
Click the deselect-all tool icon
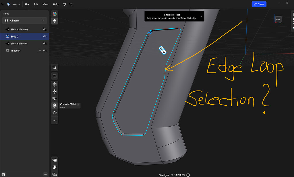click(x=55, y=76)
